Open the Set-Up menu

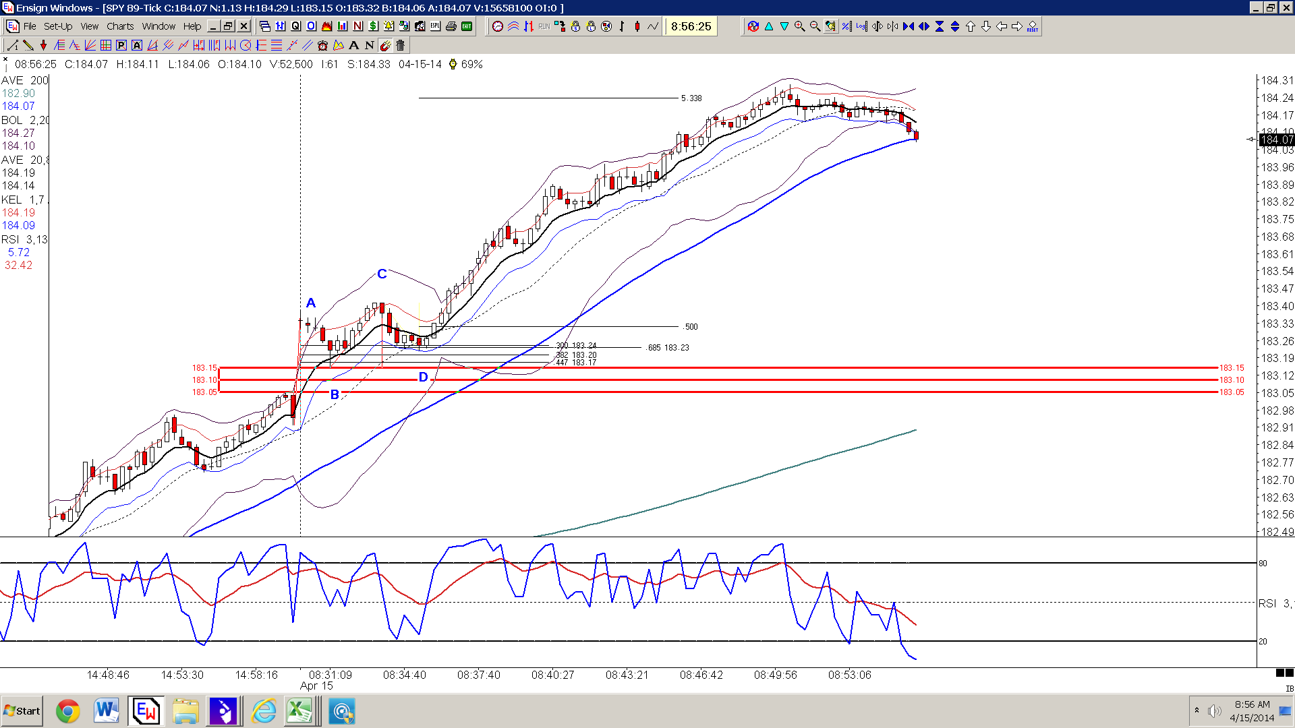click(58, 26)
